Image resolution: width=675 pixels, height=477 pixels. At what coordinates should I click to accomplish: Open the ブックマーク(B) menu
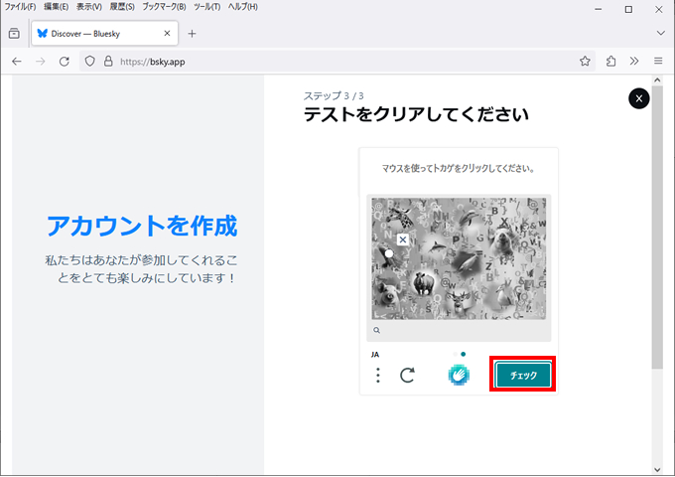[x=164, y=7]
